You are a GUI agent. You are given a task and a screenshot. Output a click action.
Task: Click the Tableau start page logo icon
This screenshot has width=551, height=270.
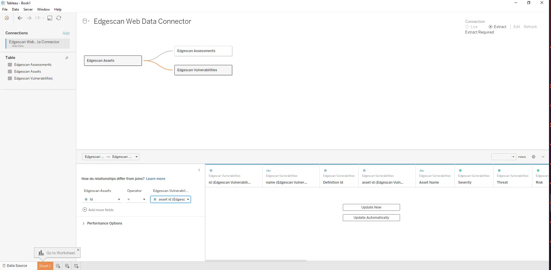[7, 18]
